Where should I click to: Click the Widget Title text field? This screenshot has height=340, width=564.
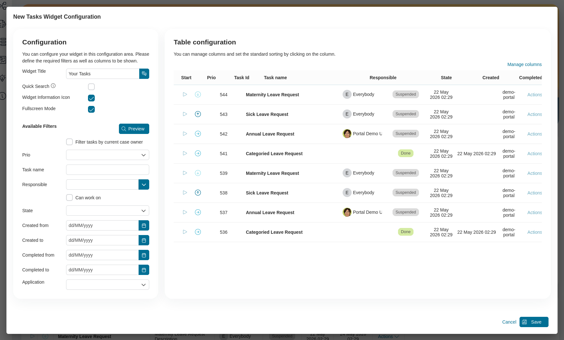click(x=102, y=74)
